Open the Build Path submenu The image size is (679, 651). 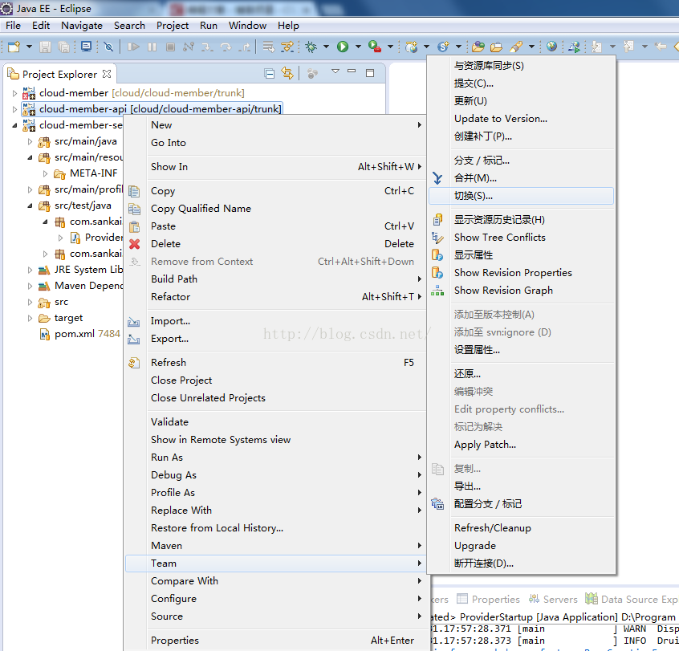pos(275,279)
